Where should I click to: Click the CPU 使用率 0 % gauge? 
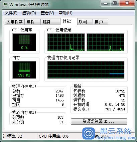click(24, 42)
